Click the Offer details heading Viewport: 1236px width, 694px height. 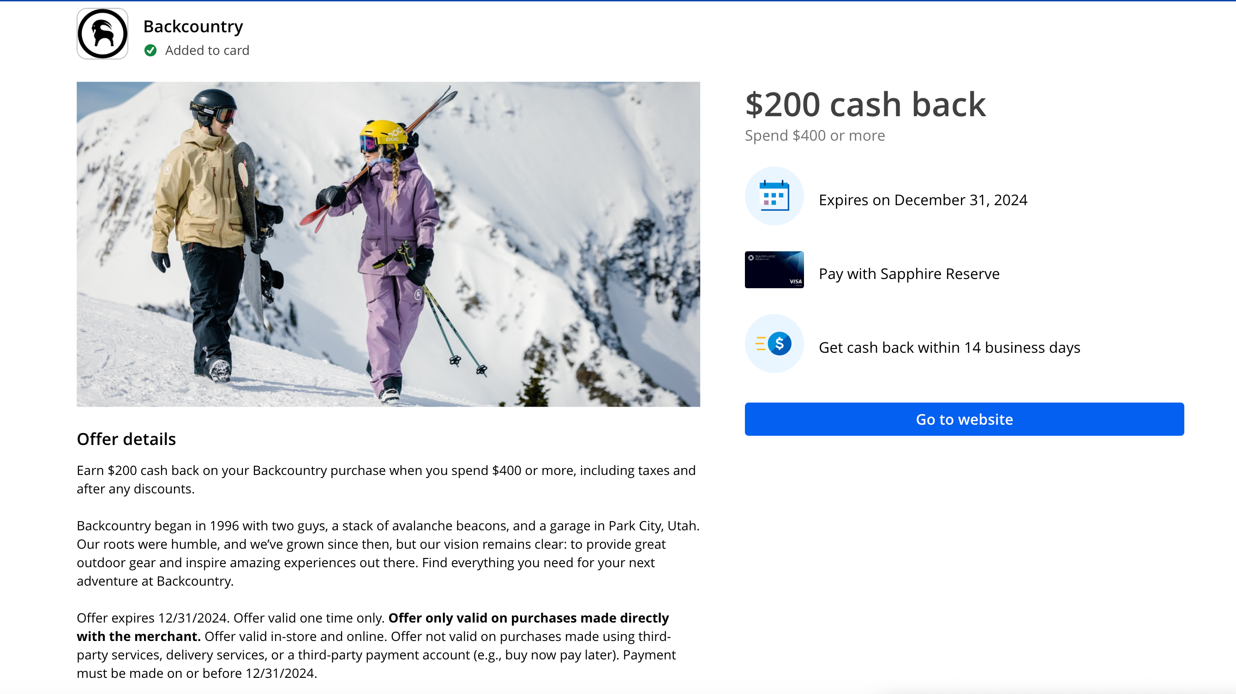tap(126, 439)
